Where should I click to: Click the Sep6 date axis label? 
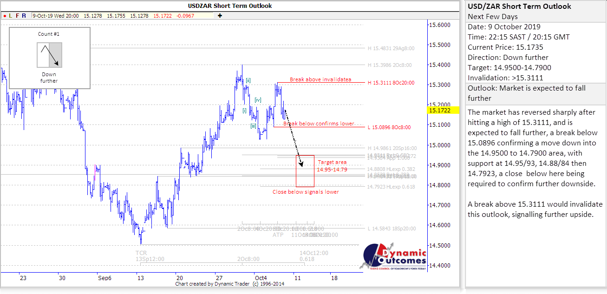pyautogui.click(x=104, y=278)
